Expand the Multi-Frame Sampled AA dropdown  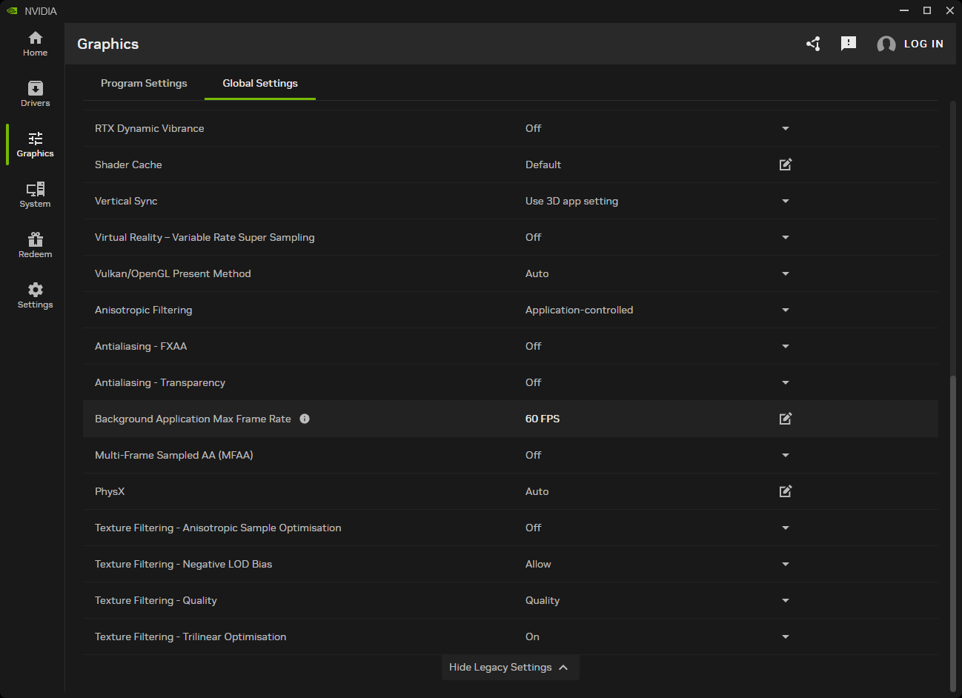[x=786, y=455]
